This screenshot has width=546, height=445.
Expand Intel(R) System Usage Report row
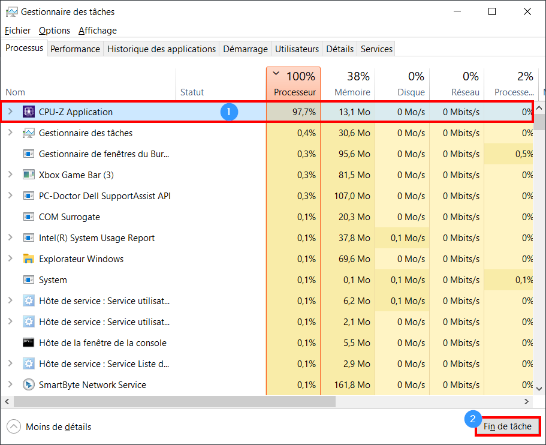point(10,237)
